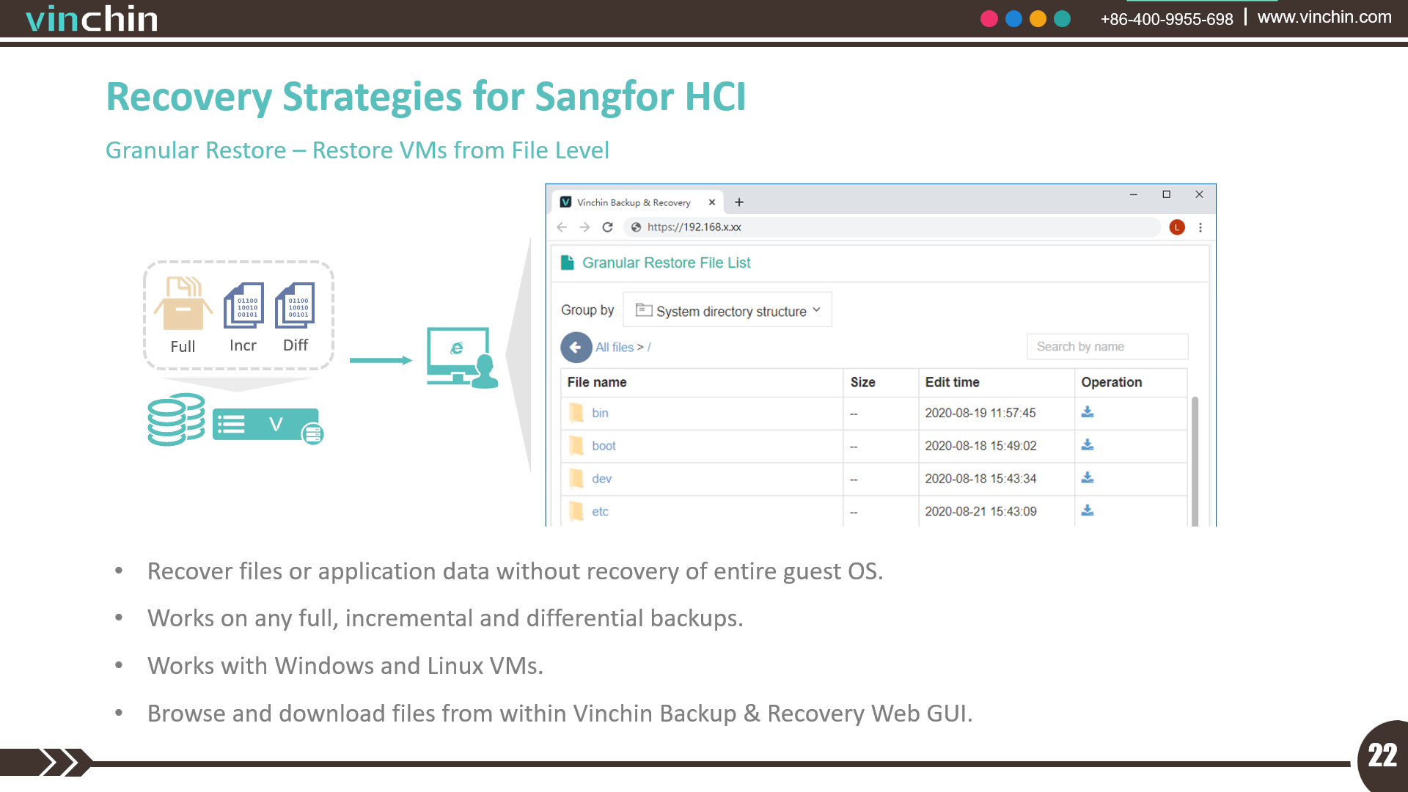1408x792 pixels.
Task: Click the orange dot in header
Action: tap(1038, 19)
